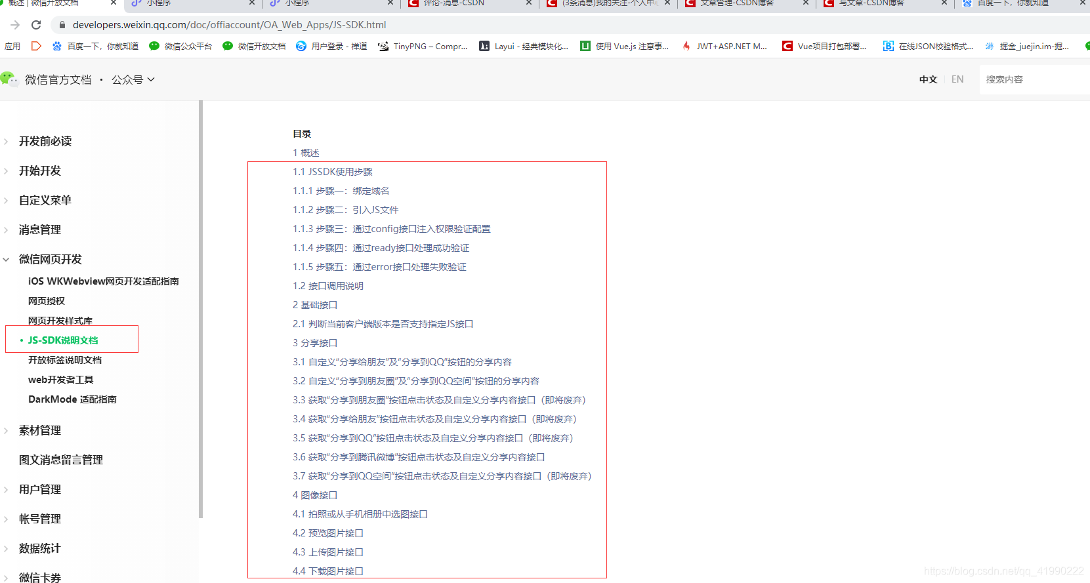Open the 用户登录 - 禅道 bookmark
Screen dimensions: 1090x583
click(x=331, y=47)
